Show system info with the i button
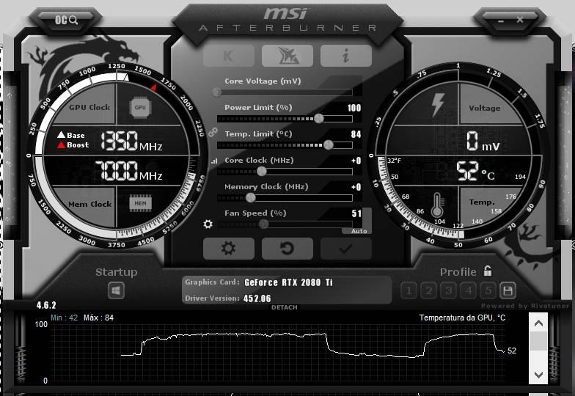The image size is (575, 396). click(x=346, y=56)
